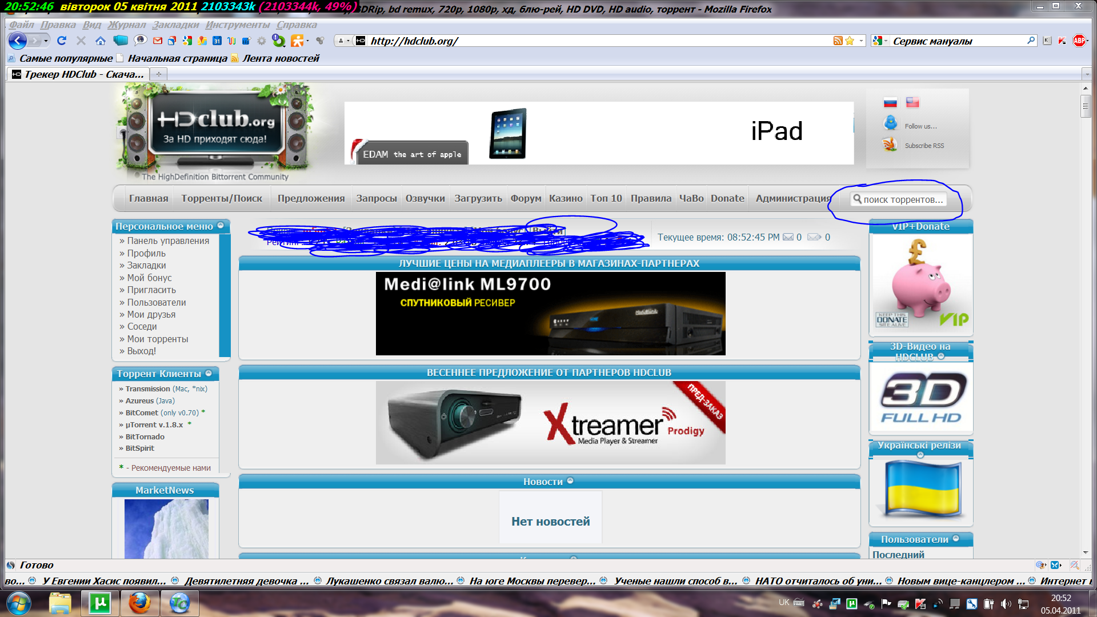The height and width of the screenshot is (617, 1097).
Task: Click the page vertical scrollbar thumb
Action: click(1086, 106)
